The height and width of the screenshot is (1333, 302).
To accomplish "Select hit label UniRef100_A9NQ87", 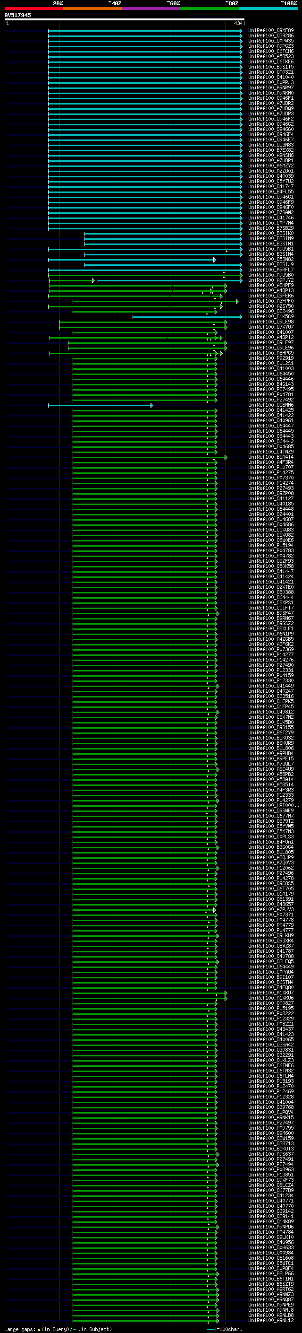I will pyautogui.click(x=271, y=1299).
